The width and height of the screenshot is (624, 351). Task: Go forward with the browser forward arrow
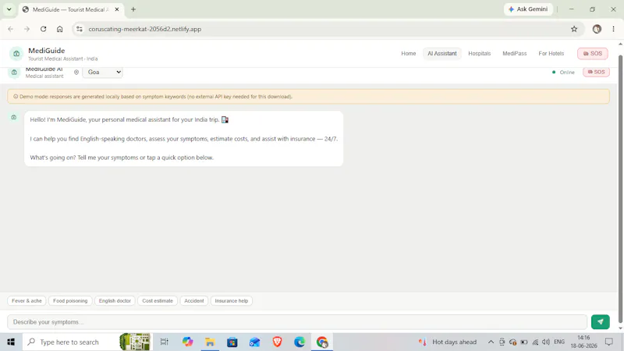[27, 29]
